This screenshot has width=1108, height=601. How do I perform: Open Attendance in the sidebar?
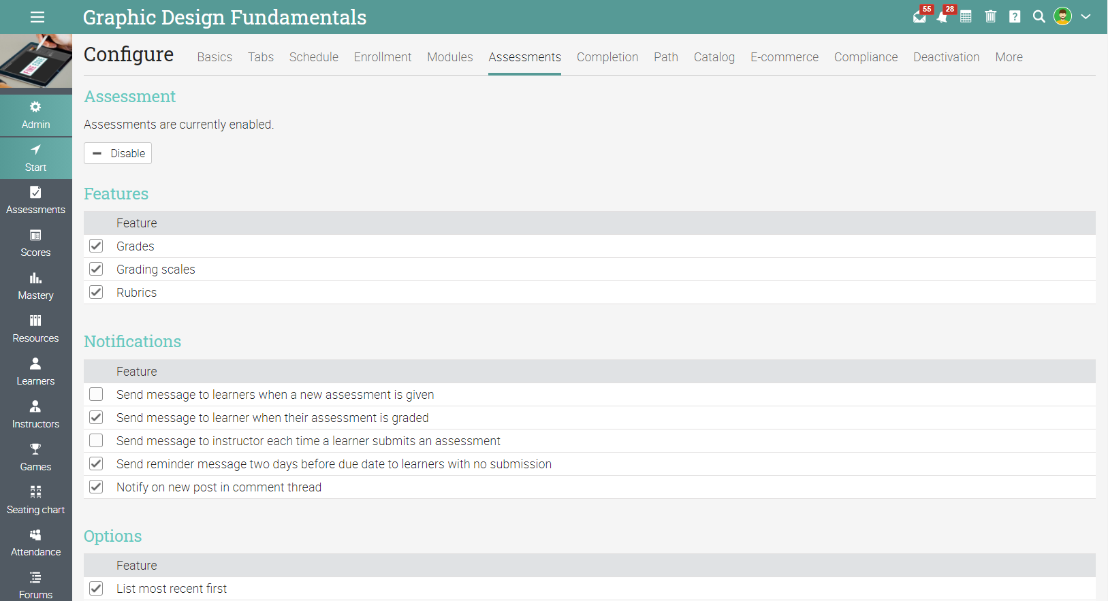click(x=36, y=543)
